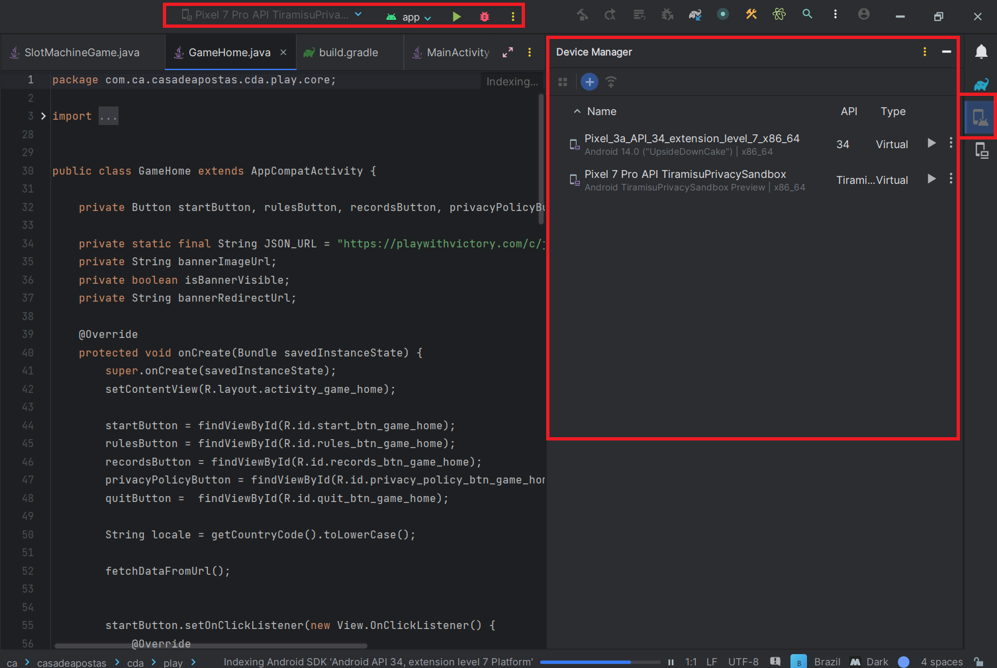Screen dimensions: 997x668
Task: Open the app module dropdown
Action: coord(408,17)
